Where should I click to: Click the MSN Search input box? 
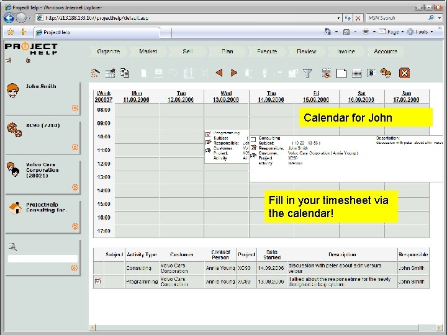[397, 17]
